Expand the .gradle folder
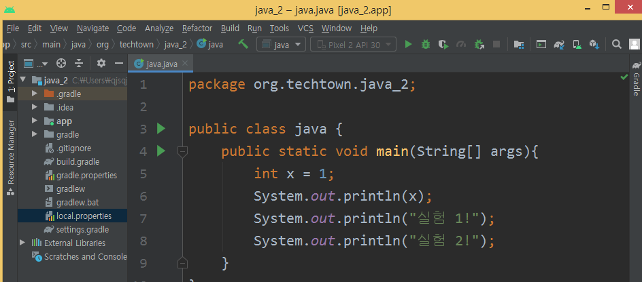 pyautogui.click(x=35, y=94)
